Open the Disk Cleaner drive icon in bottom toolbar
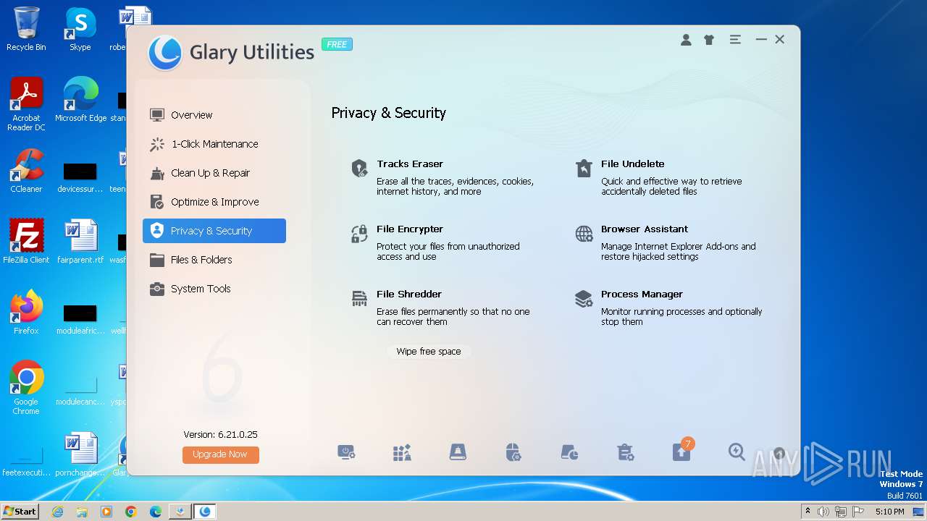The height and width of the screenshot is (521, 927). pos(458,453)
